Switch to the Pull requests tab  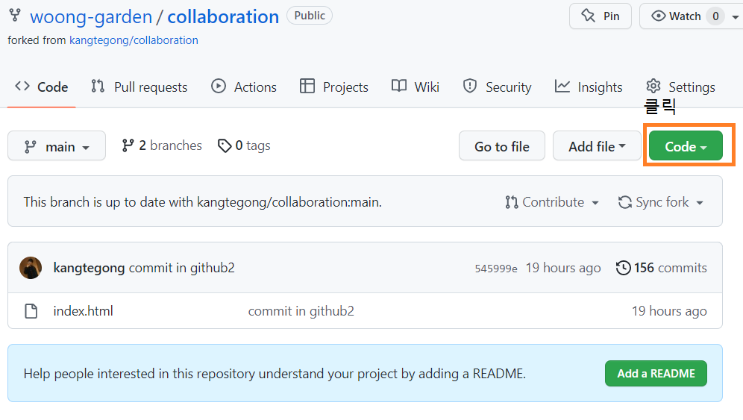point(139,87)
